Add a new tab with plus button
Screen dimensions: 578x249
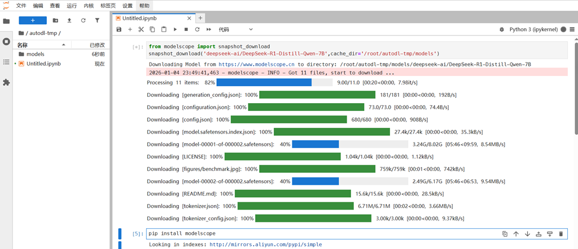click(x=200, y=17)
